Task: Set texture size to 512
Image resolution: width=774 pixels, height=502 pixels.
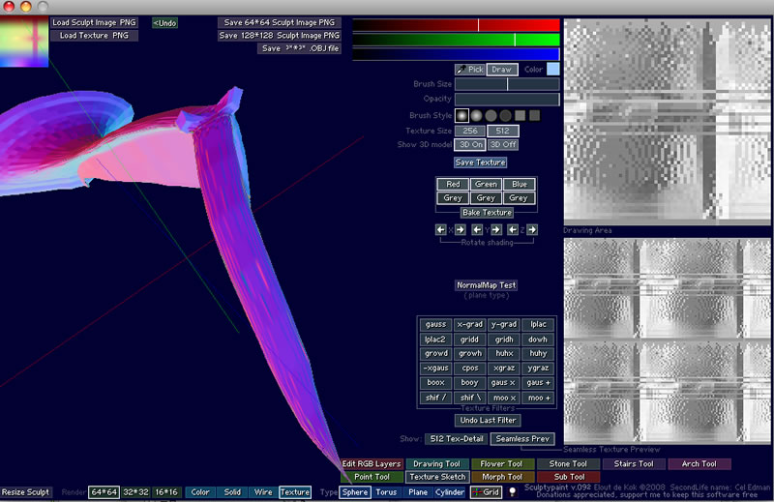Action: click(503, 131)
